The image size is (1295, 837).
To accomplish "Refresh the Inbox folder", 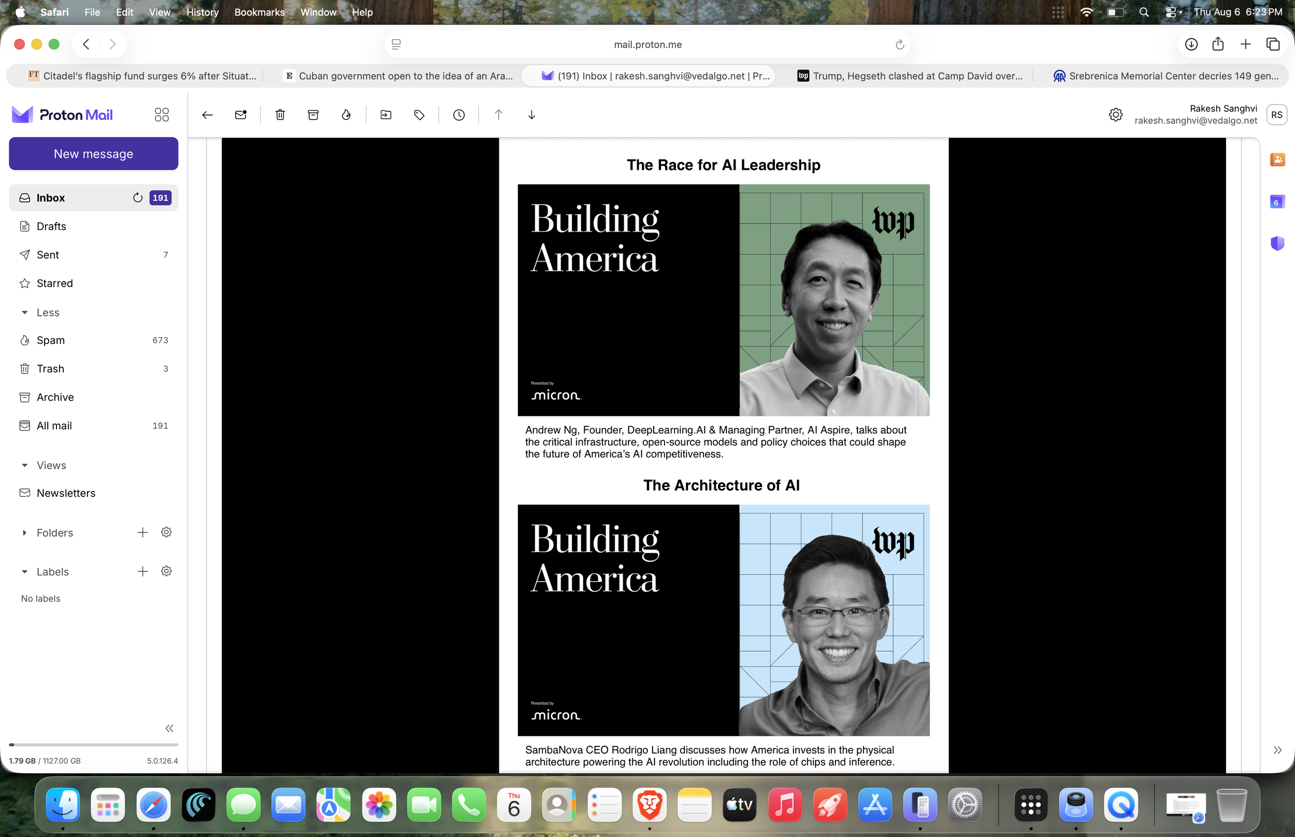I will click(137, 198).
